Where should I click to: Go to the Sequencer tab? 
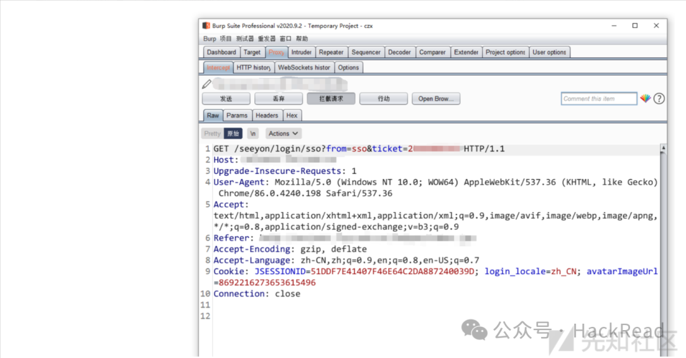click(366, 52)
